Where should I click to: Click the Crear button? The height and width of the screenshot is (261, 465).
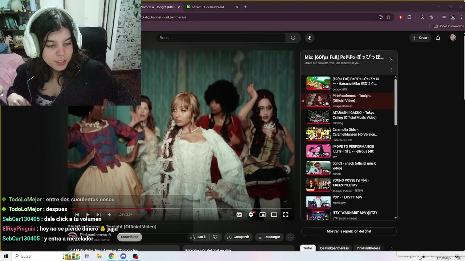point(420,38)
